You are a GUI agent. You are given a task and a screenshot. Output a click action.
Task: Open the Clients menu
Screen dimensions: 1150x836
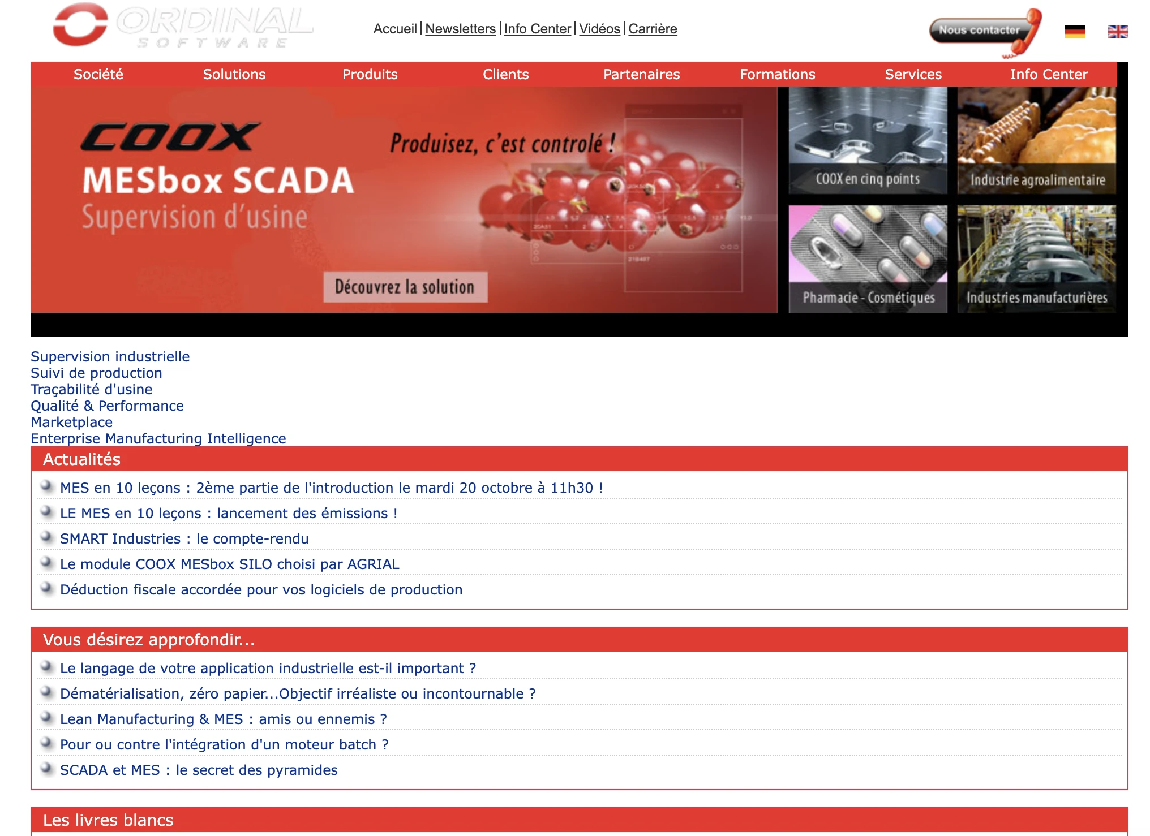click(506, 74)
